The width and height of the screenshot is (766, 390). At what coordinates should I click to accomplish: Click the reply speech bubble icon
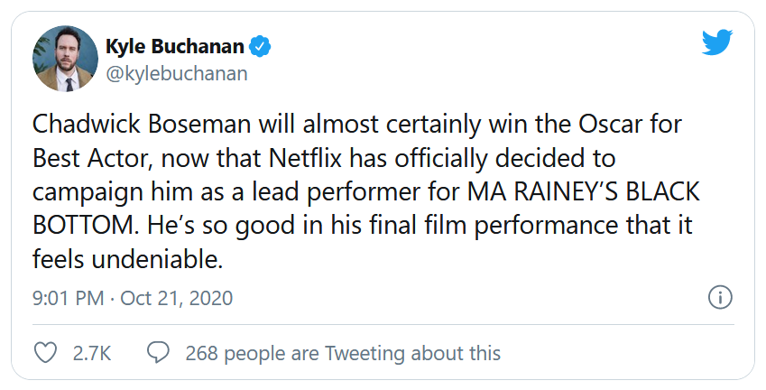point(158,352)
